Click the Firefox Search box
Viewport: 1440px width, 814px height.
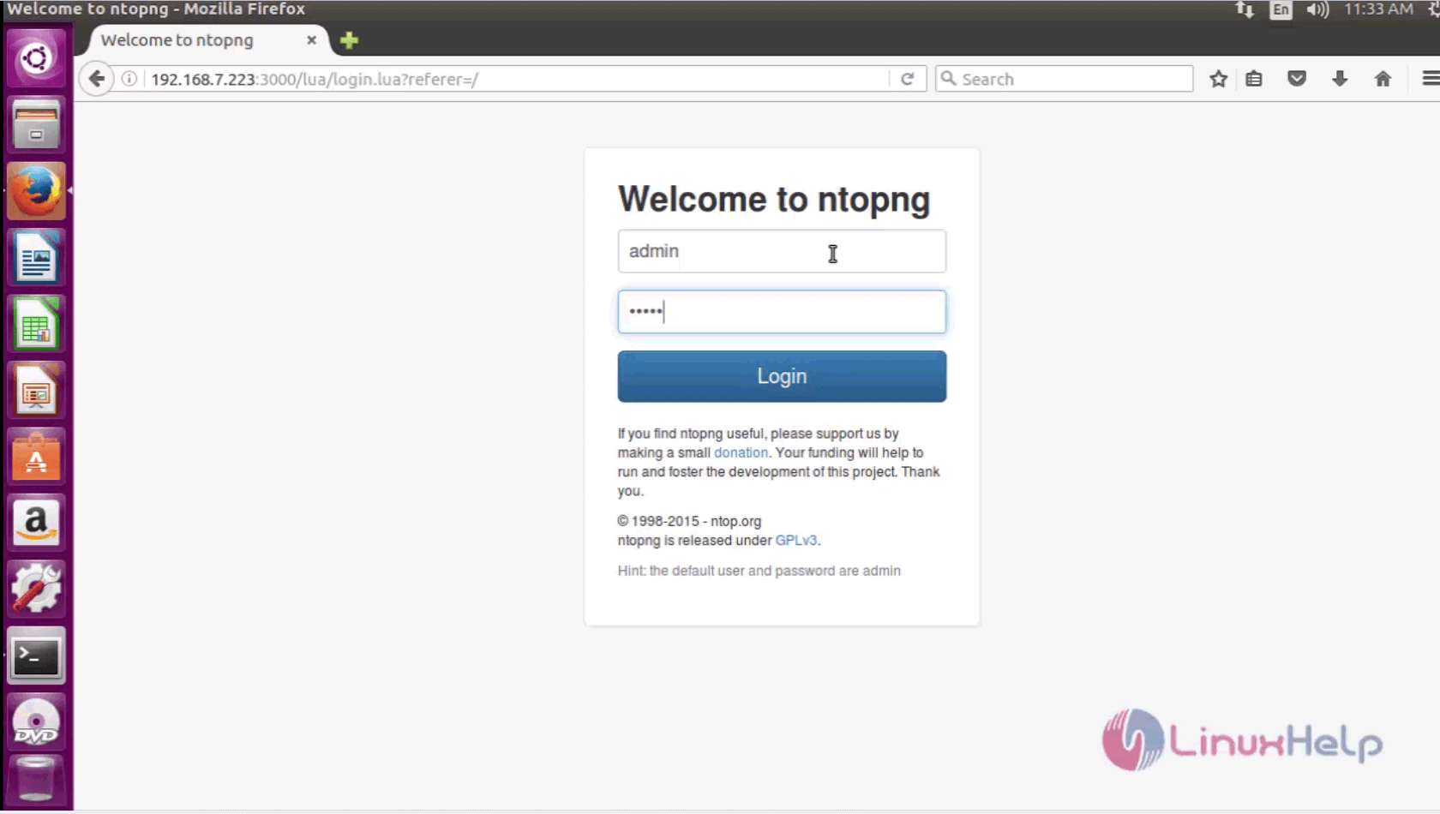[1064, 79]
